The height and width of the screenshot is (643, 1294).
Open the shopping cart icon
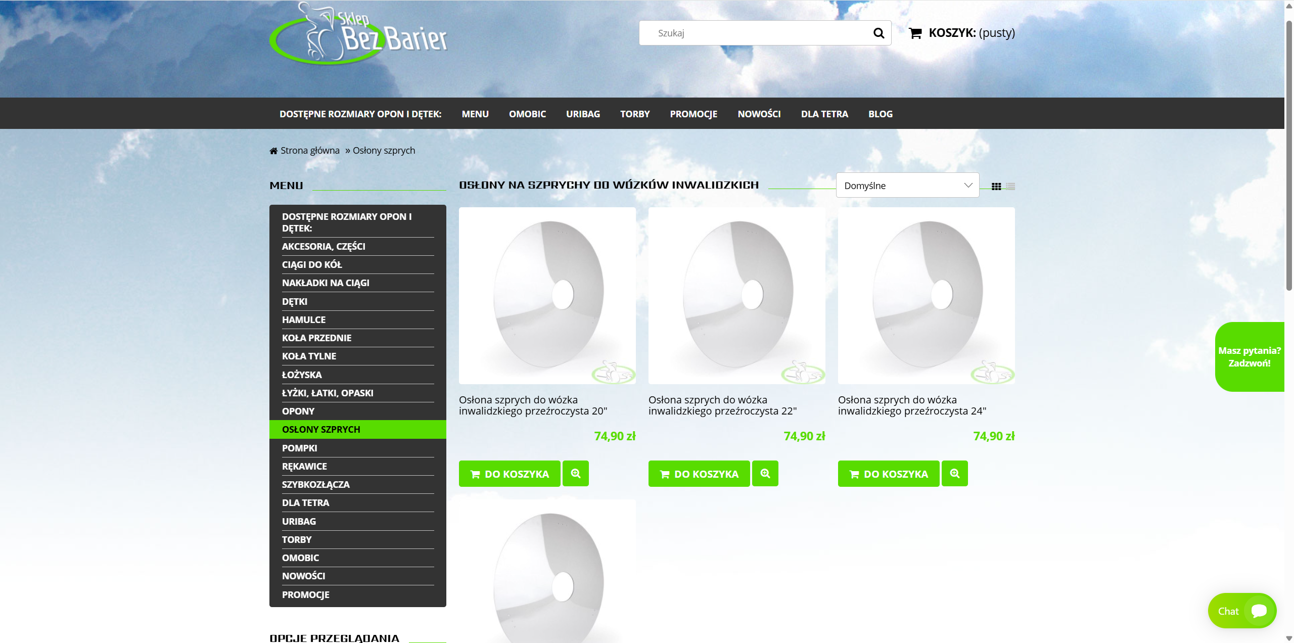(915, 33)
